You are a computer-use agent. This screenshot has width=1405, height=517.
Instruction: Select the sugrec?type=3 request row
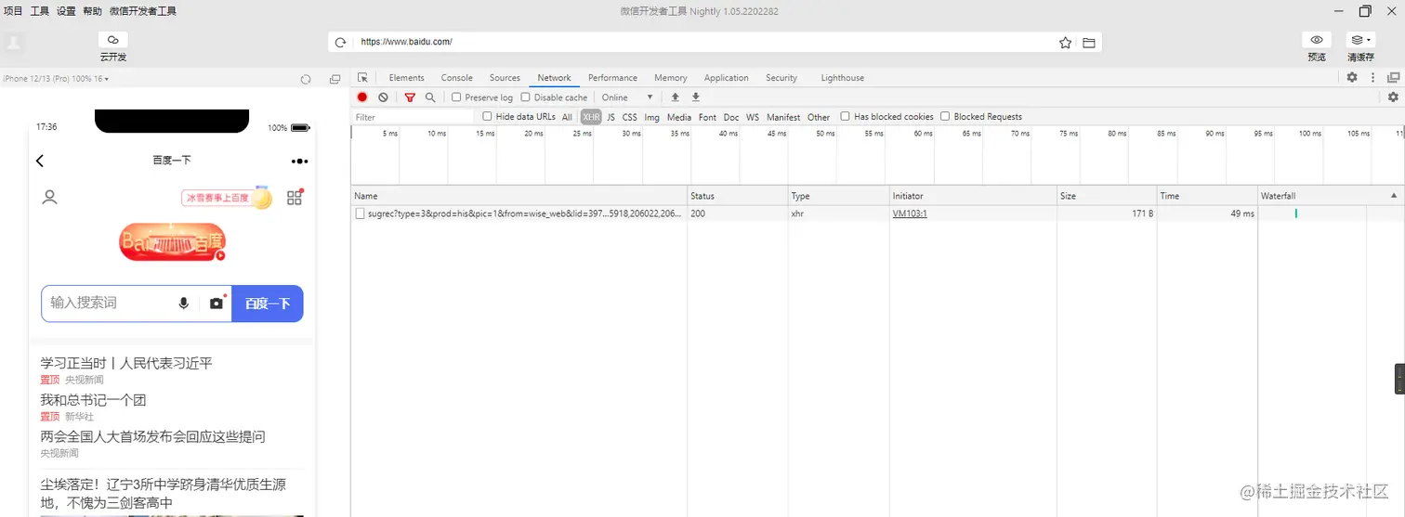(877, 213)
